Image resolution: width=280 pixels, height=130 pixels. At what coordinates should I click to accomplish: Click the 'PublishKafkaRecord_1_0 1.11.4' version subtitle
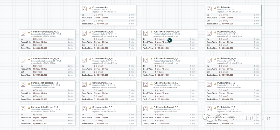(x=167, y=85)
